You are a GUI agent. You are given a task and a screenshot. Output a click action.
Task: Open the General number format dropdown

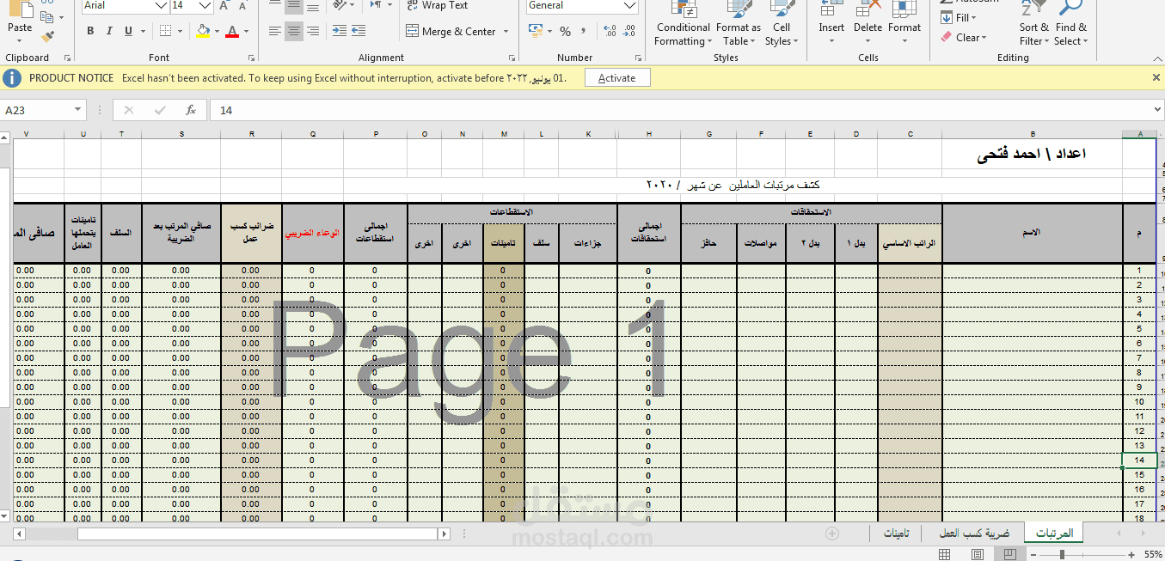(x=629, y=5)
